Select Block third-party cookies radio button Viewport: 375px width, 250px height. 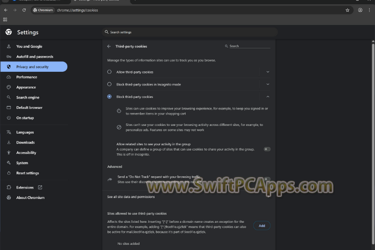(109, 97)
